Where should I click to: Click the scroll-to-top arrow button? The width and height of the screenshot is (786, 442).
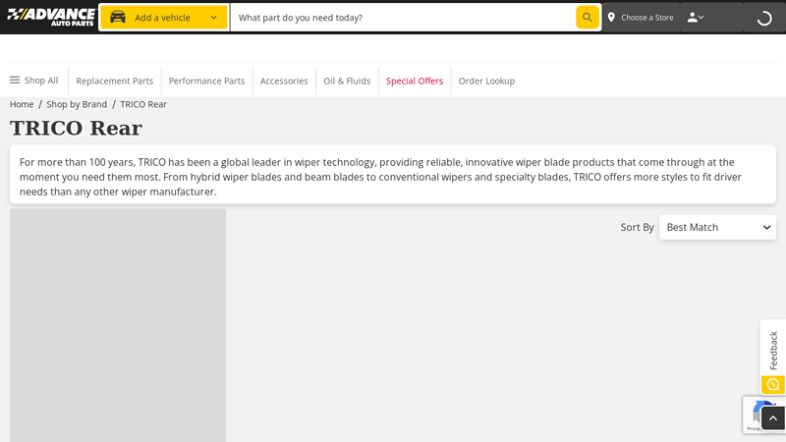772,418
